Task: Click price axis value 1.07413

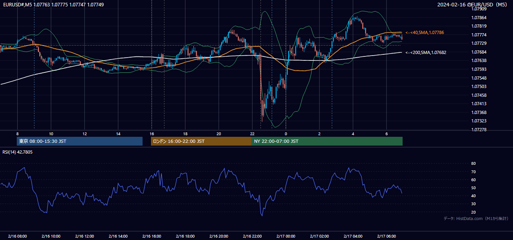Action: pos(478,104)
